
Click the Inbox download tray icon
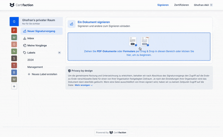pos(25,38)
